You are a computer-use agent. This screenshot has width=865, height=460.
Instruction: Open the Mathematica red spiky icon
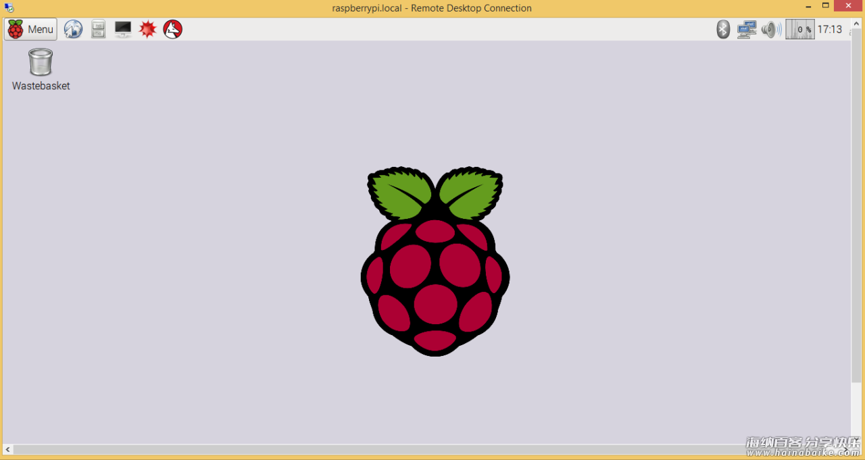pyautogui.click(x=148, y=29)
